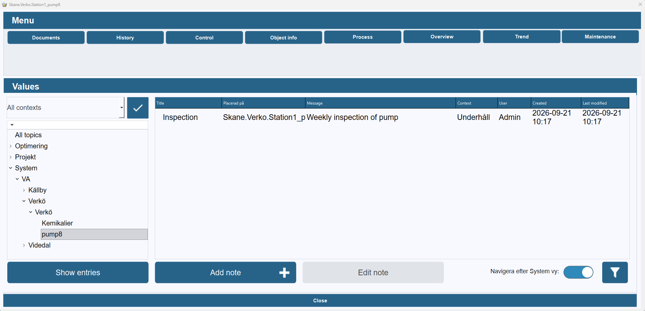Screen dimensions: 645x311
Task: Collapse the VA tree node
Action: (x=17, y=179)
